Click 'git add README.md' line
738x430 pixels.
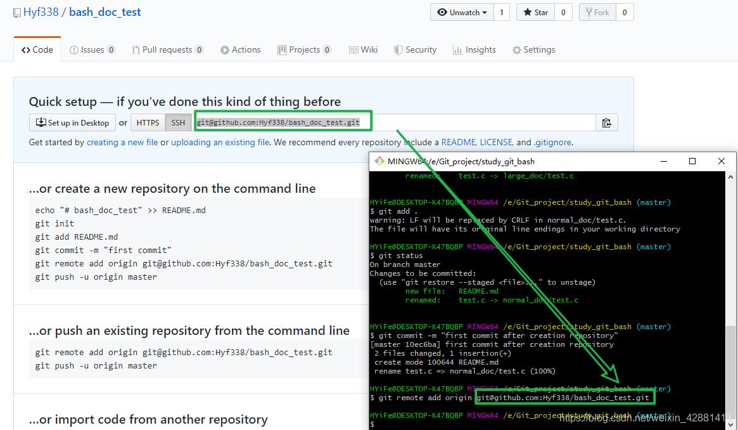(x=77, y=237)
